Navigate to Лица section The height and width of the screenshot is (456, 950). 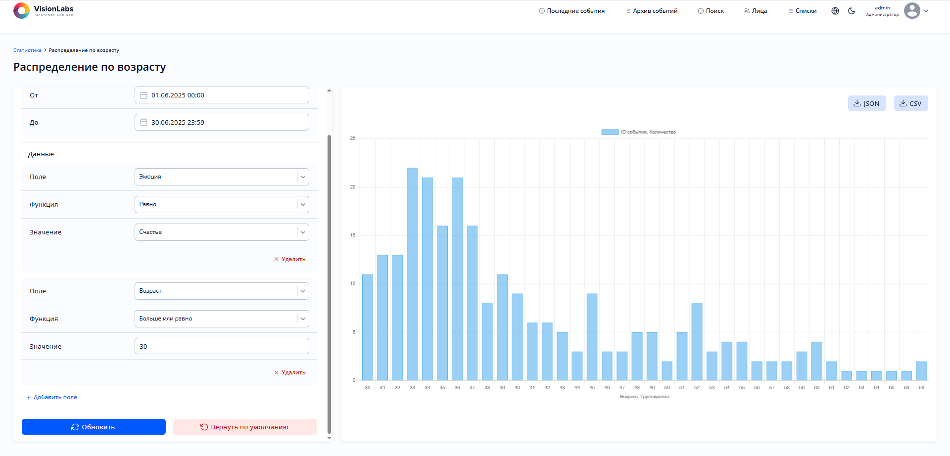click(x=755, y=11)
